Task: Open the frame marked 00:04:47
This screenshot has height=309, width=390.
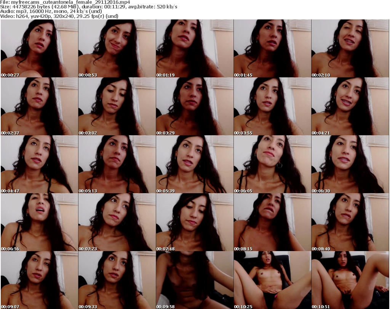Action: pos(39,164)
